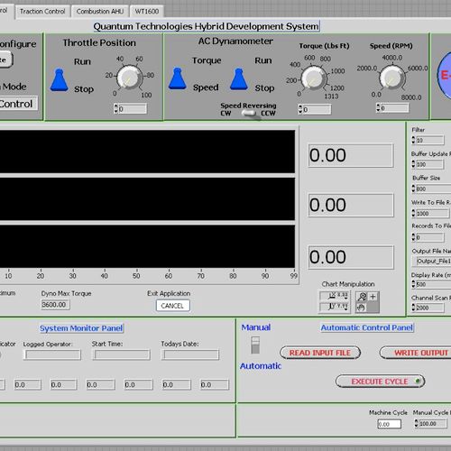Flip the dynamometer Torque/Speed mode toggle

point(178,78)
